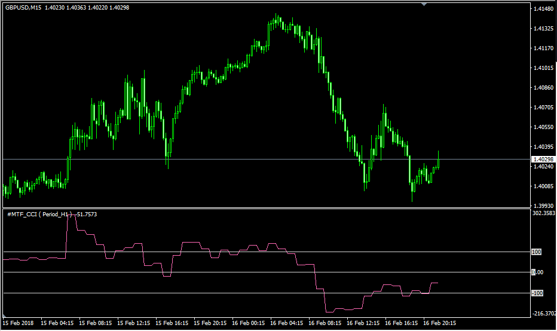Click the end of the pink CCI line

pyautogui.click(x=437, y=283)
